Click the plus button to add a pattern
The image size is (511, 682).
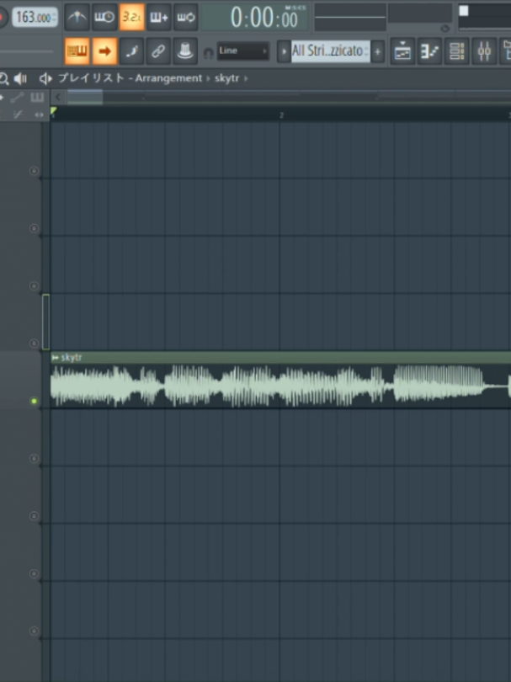tap(377, 51)
